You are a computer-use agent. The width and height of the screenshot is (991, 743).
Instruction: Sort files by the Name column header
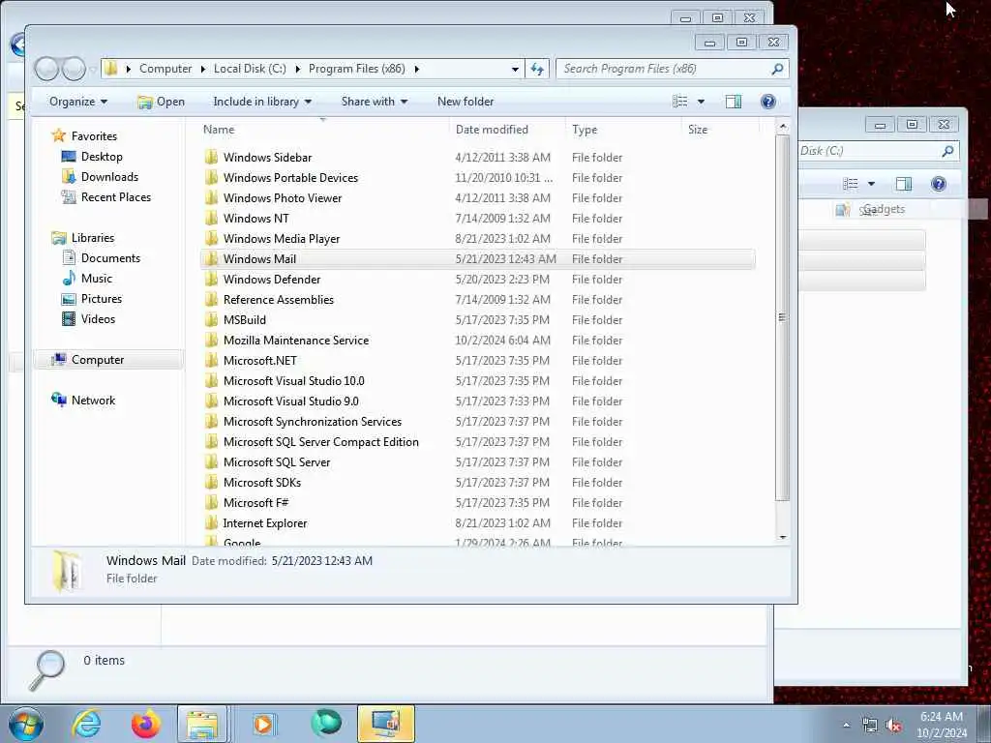(x=219, y=130)
